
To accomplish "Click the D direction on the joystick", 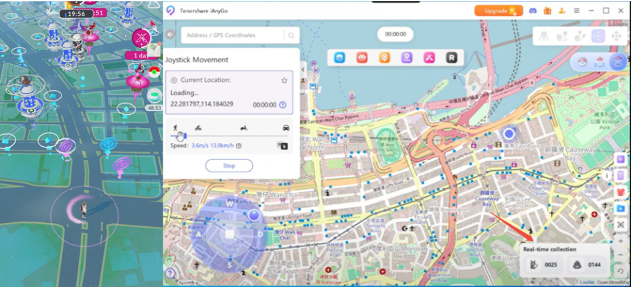I will [260, 234].
